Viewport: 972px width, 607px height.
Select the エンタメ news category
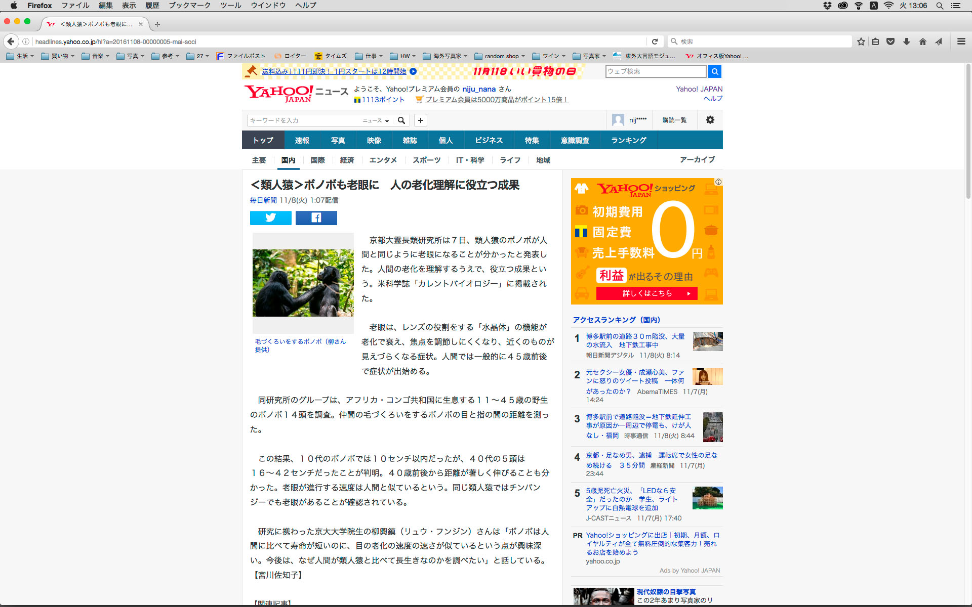pyautogui.click(x=383, y=160)
